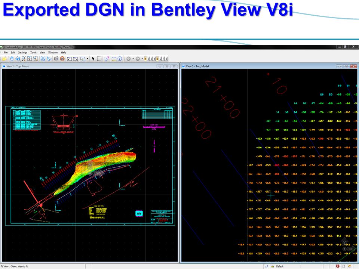Open the Tools menu
Image resolution: width=359 pixels, height=269 pixels.
click(x=33, y=53)
